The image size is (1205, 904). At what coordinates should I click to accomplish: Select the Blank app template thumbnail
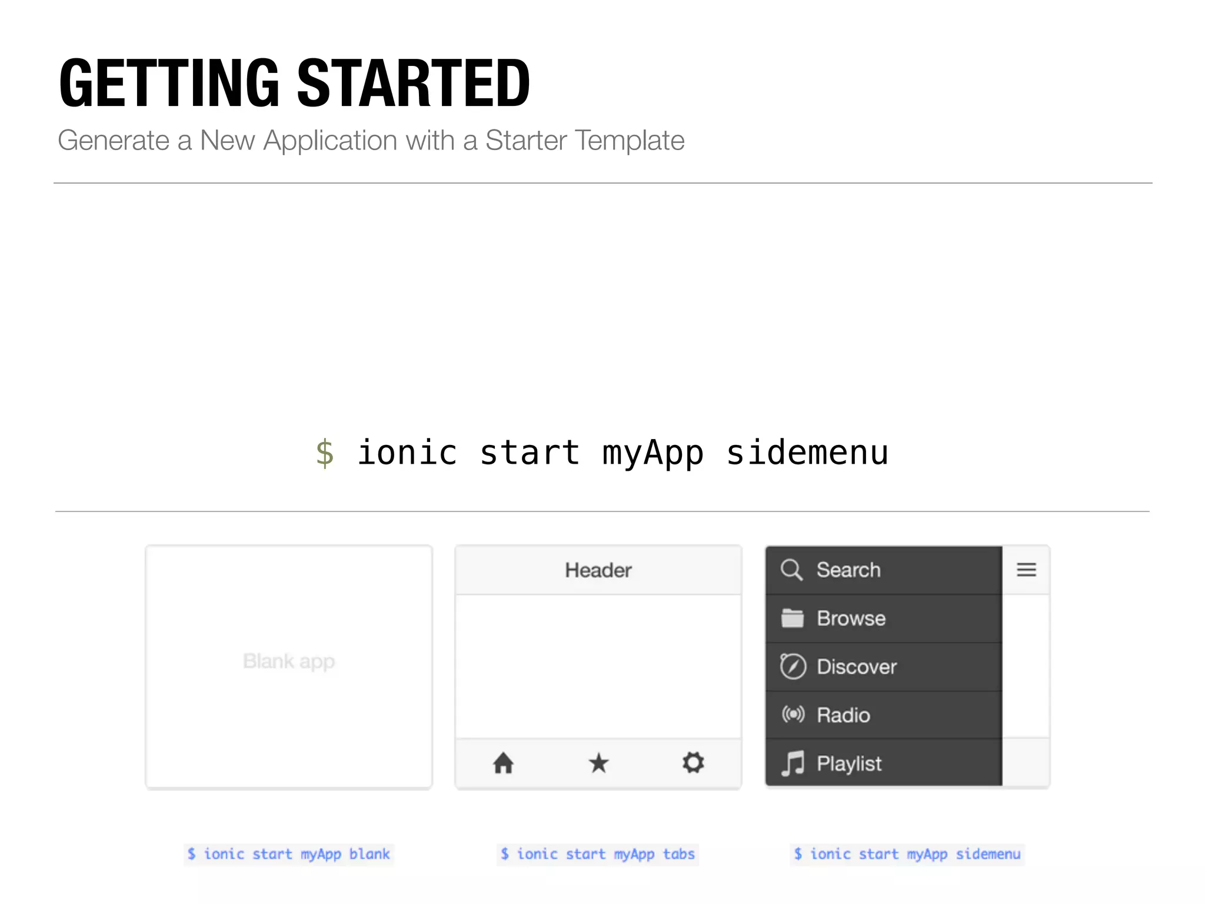(x=289, y=667)
